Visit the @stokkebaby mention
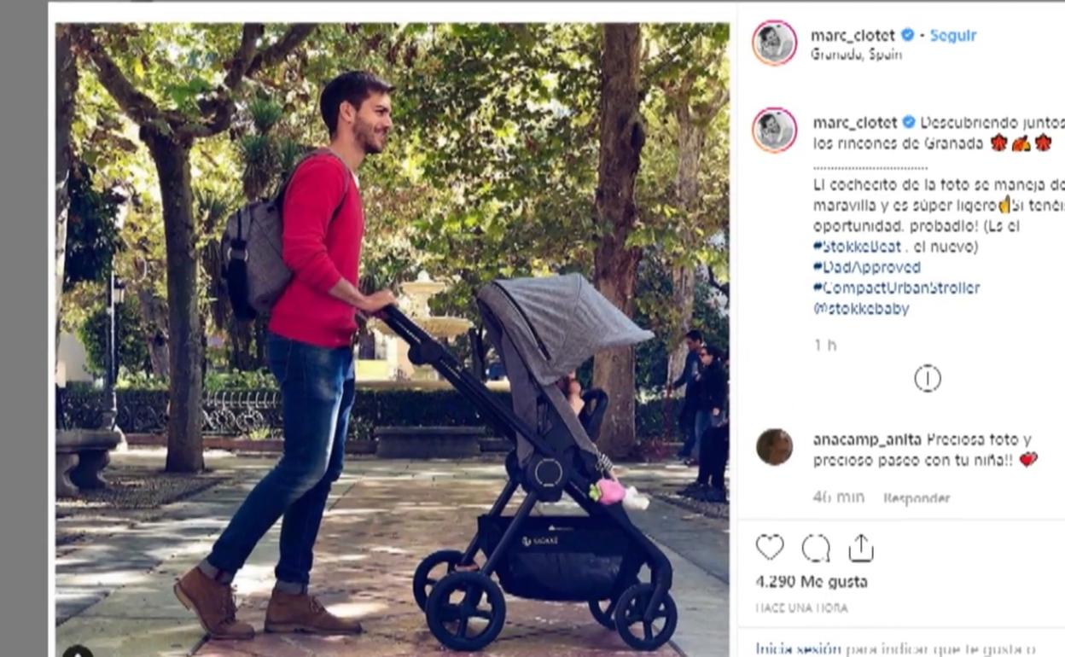 (x=861, y=309)
